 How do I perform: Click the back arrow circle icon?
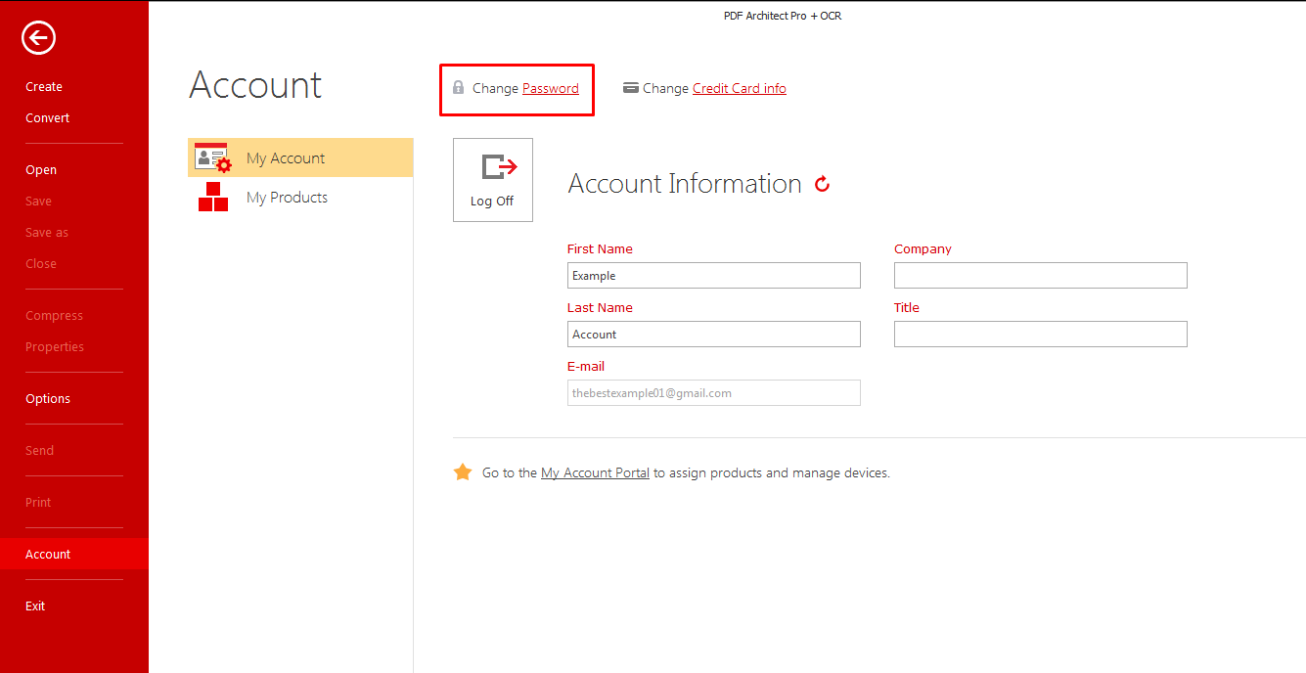point(38,38)
